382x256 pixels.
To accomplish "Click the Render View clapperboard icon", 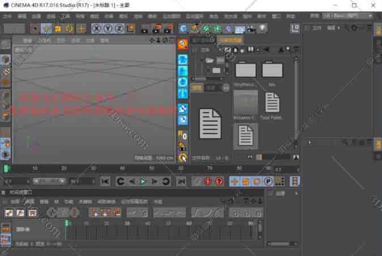I will tap(145, 29).
